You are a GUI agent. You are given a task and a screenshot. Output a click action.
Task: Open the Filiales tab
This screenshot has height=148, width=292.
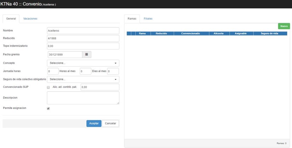click(x=148, y=19)
